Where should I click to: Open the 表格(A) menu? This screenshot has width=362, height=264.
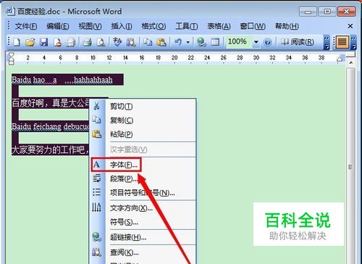coord(219,26)
